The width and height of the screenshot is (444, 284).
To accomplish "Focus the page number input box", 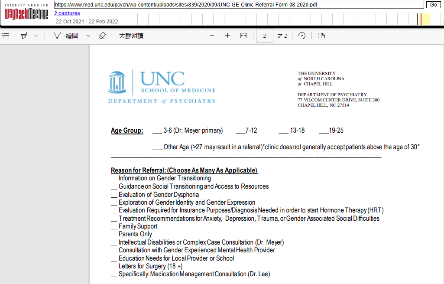I will click(x=265, y=36).
